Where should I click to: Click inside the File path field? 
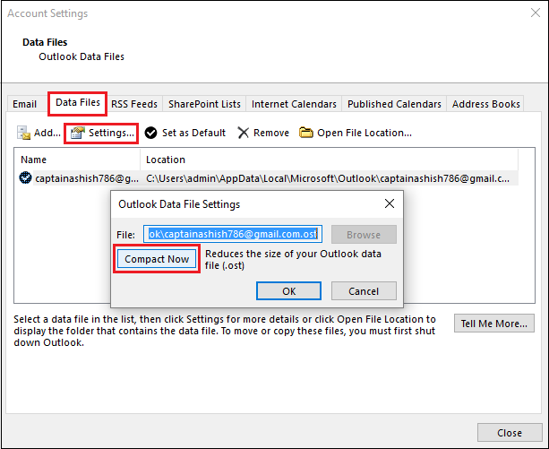(233, 234)
